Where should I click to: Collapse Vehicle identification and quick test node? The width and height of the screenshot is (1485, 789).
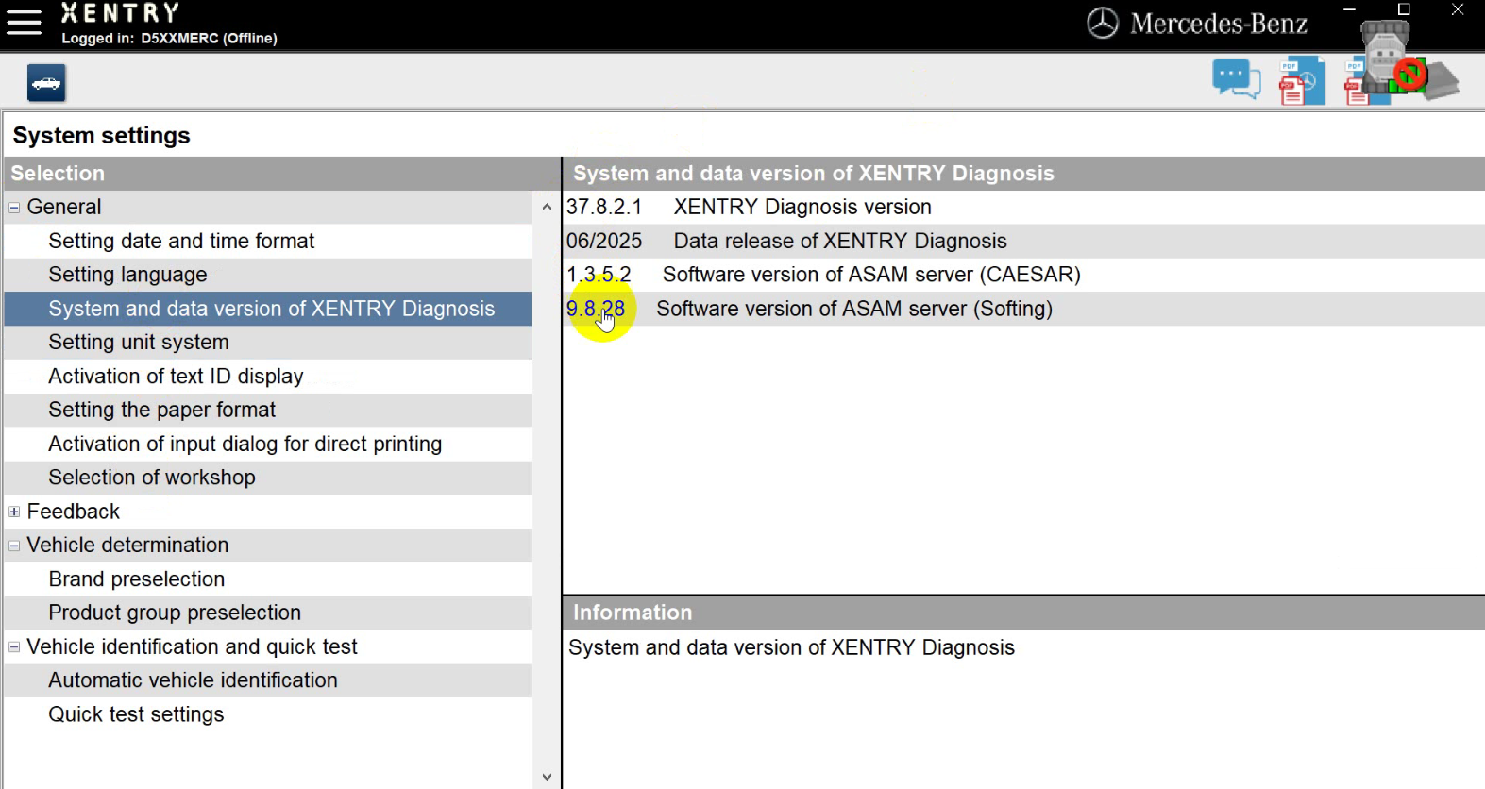(x=14, y=647)
